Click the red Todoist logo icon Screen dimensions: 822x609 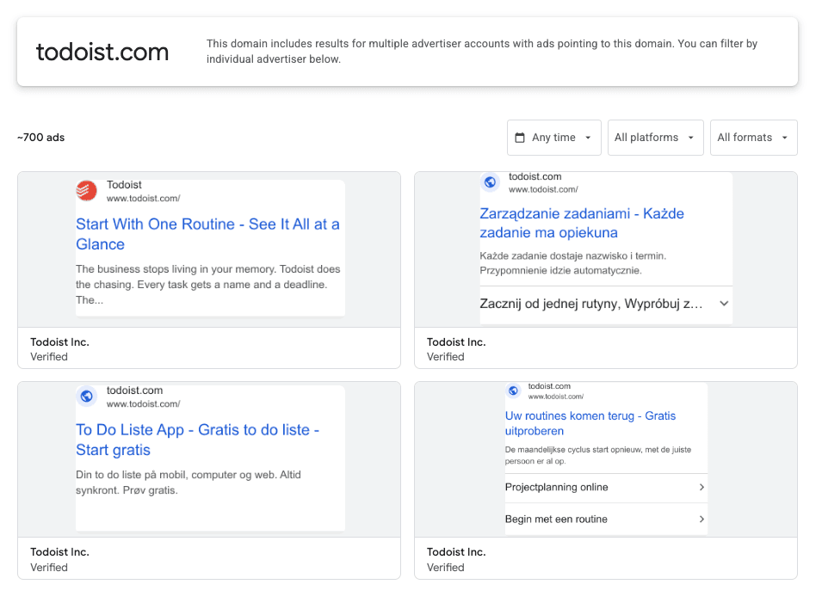(86, 191)
